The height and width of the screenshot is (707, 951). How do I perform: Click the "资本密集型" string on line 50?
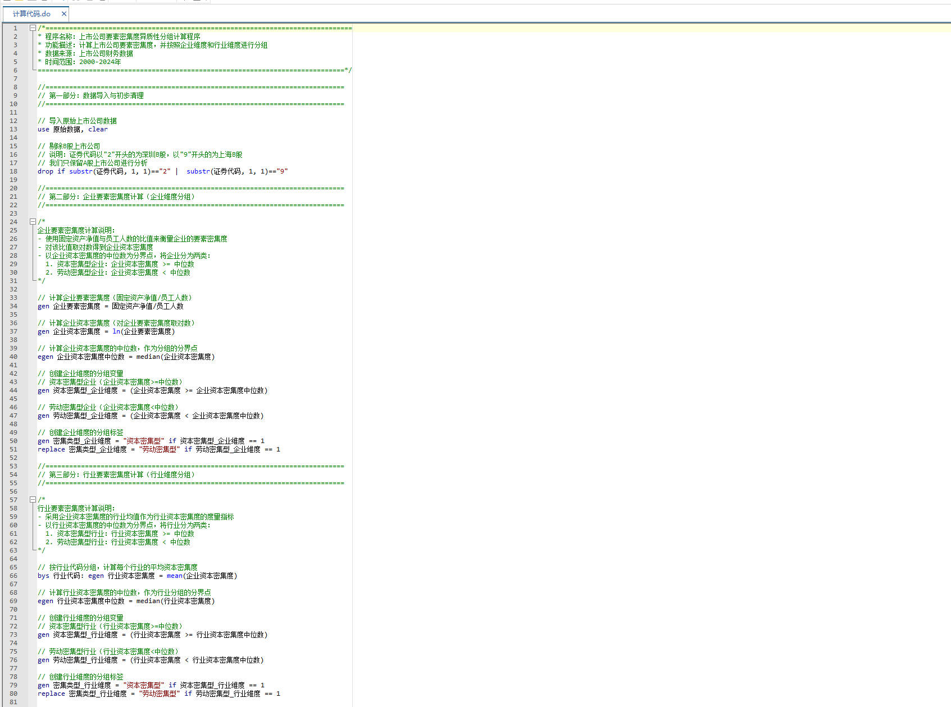[x=144, y=441]
